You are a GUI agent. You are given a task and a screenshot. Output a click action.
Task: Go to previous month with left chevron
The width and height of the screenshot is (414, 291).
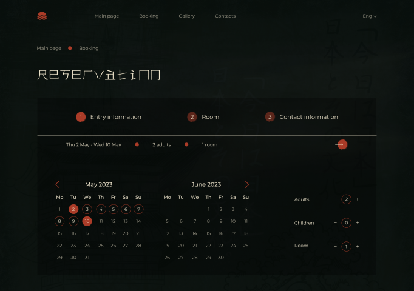coord(57,184)
